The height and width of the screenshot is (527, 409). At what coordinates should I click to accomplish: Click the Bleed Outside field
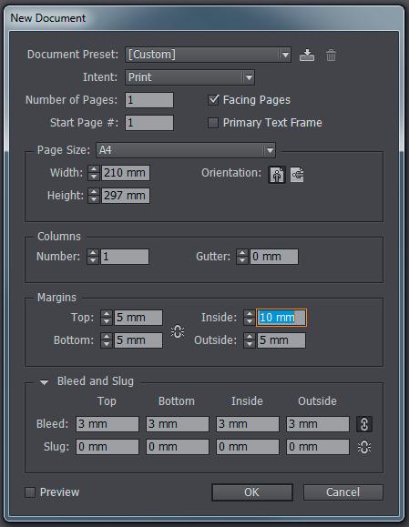318,424
